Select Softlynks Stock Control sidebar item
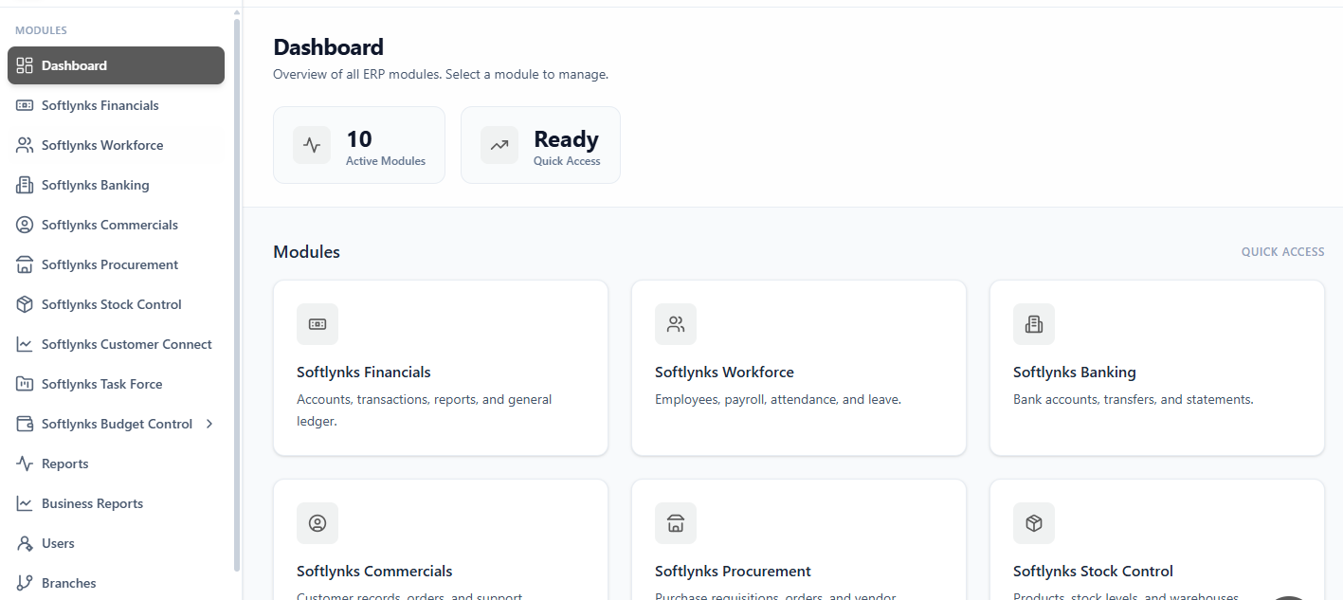Image resolution: width=1343 pixels, height=600 pixels. pyautogui.click(x=116, y=304)
